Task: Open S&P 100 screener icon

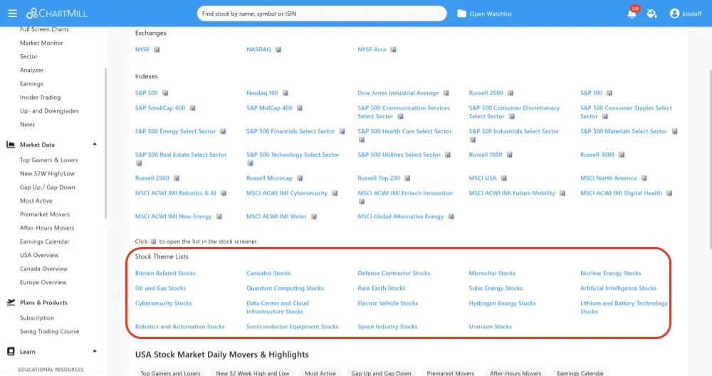Action: pyautogui.click(x=609, y=93)
